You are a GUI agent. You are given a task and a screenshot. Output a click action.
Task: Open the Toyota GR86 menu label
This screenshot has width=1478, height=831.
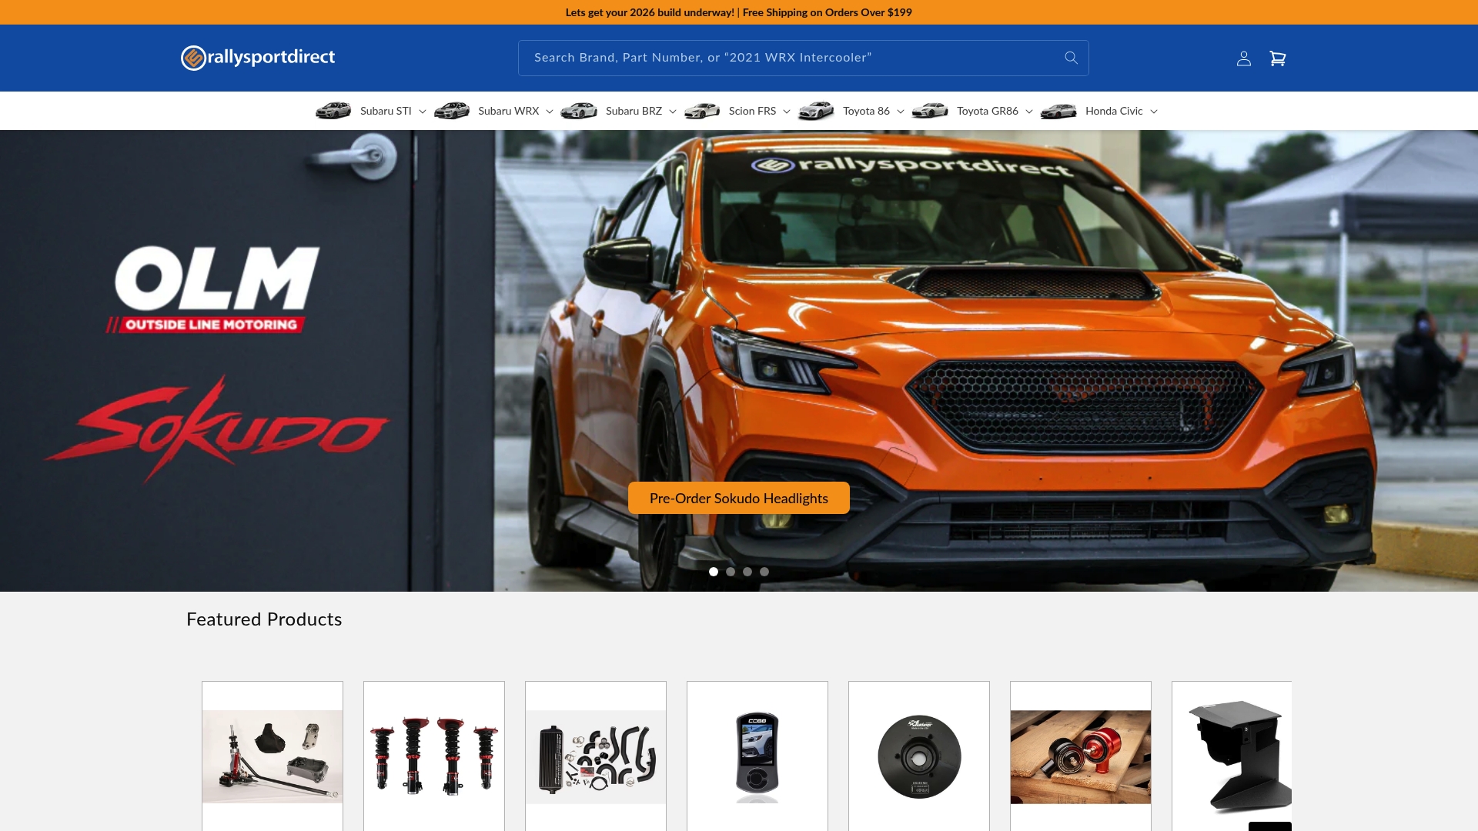point(988,111)
